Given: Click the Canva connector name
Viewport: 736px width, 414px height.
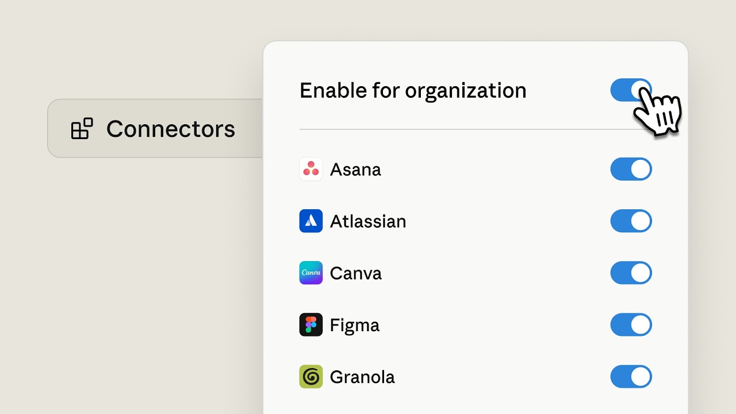Looking at the screenshot, I should (x=356, y=273).
